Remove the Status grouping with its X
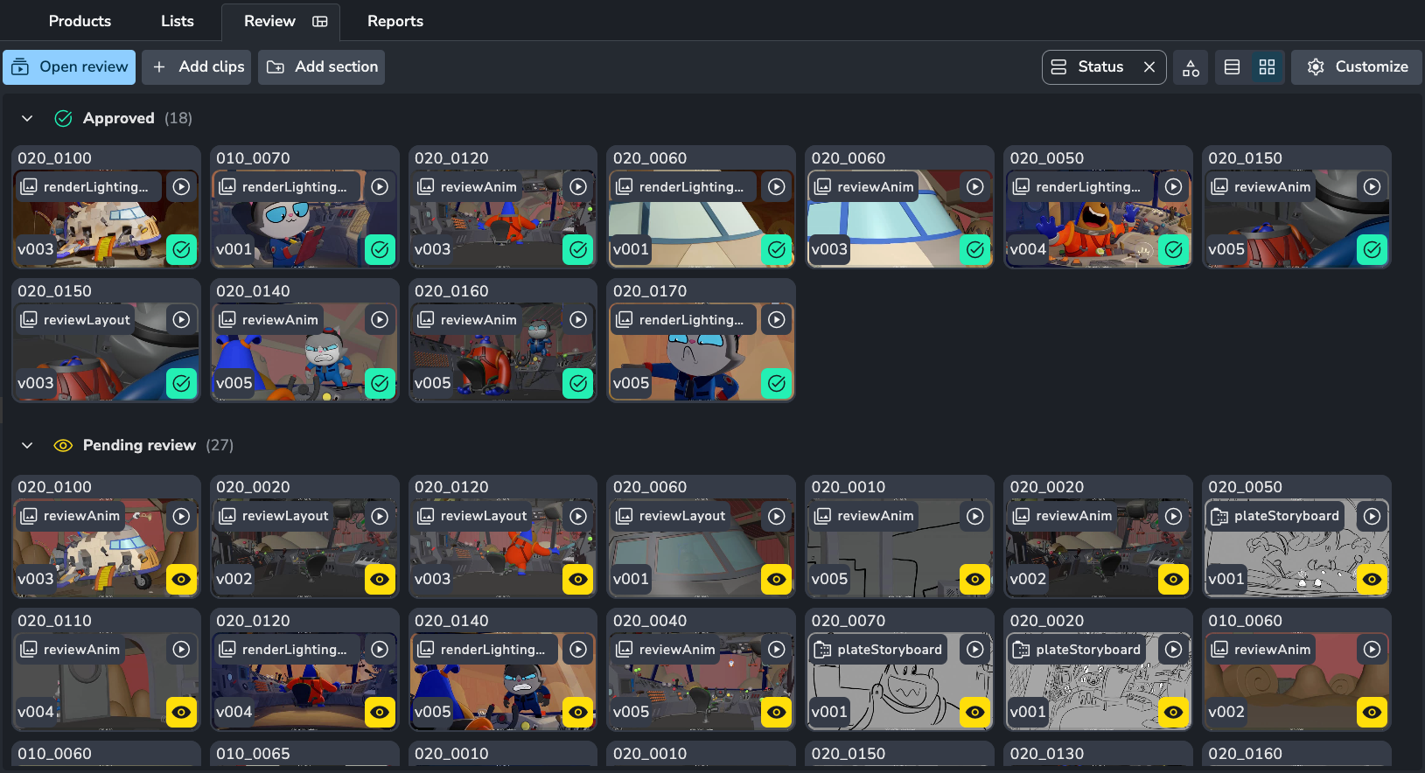This screenshot has width=1425, height=773. coord(1149,67)
